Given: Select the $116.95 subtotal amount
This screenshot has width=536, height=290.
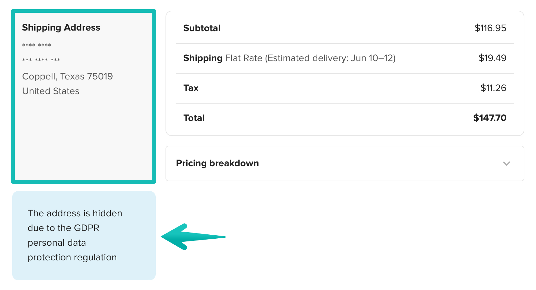Looking at the screenshot, I should coord(490,28).
